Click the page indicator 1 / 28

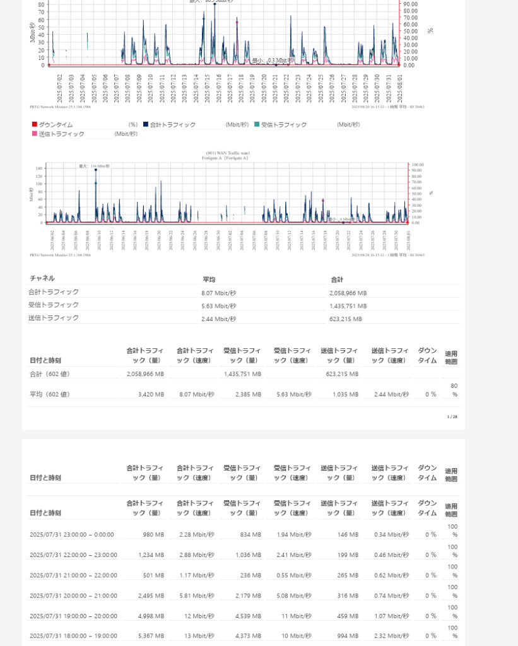coord(452,417)
